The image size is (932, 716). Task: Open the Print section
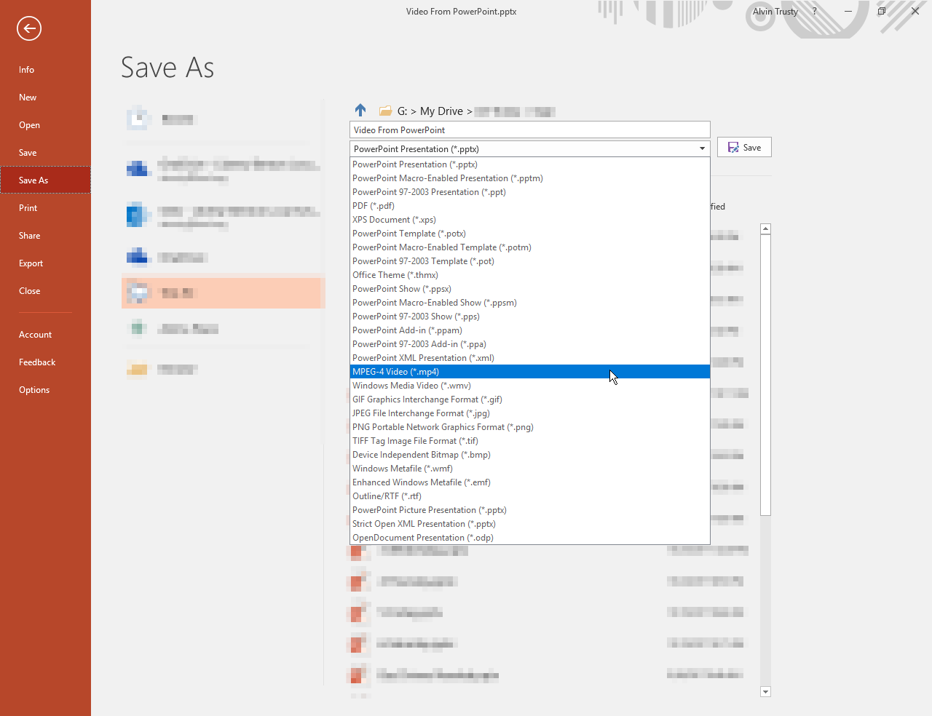(x=45, y=208)
